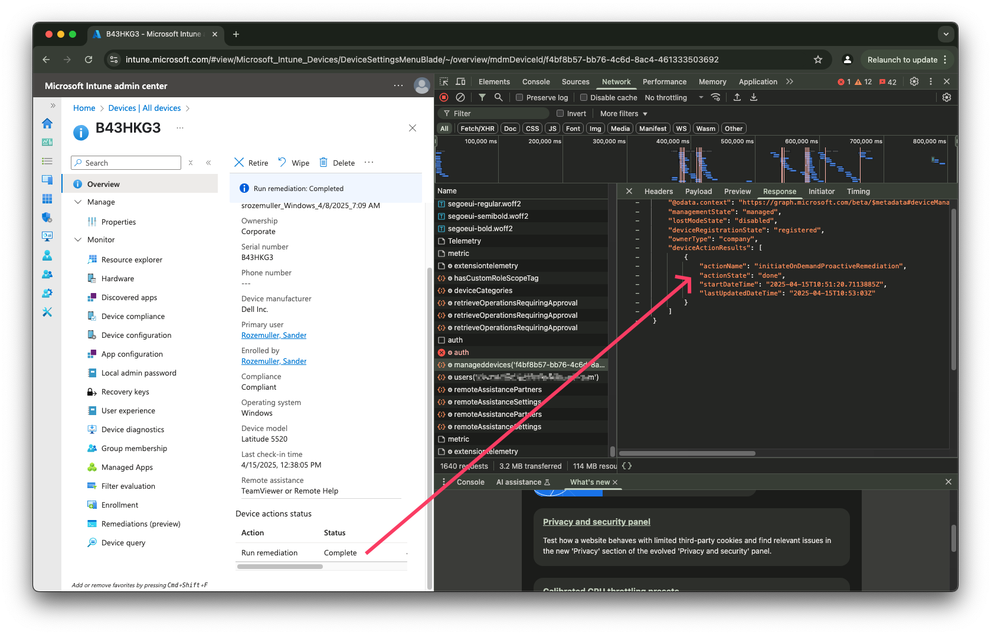991x635 pixels.
Task: Open Troubleshooting tools icon in sidebar
Action: [47, 312]
